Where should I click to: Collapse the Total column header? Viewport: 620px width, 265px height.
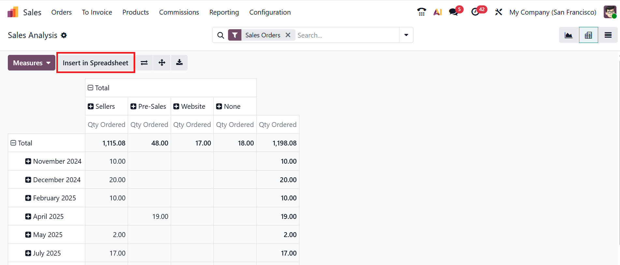pos(98,88)
